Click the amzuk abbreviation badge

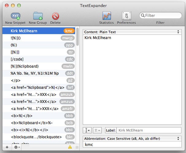(x=67, y=95)
